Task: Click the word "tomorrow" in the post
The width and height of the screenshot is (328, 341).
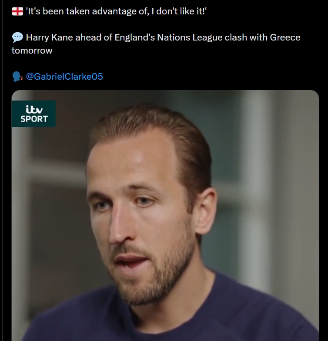Action: (x=32, y=50)
